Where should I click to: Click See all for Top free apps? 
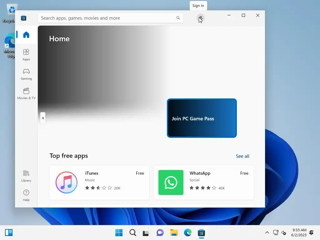[x=242, y=156]
